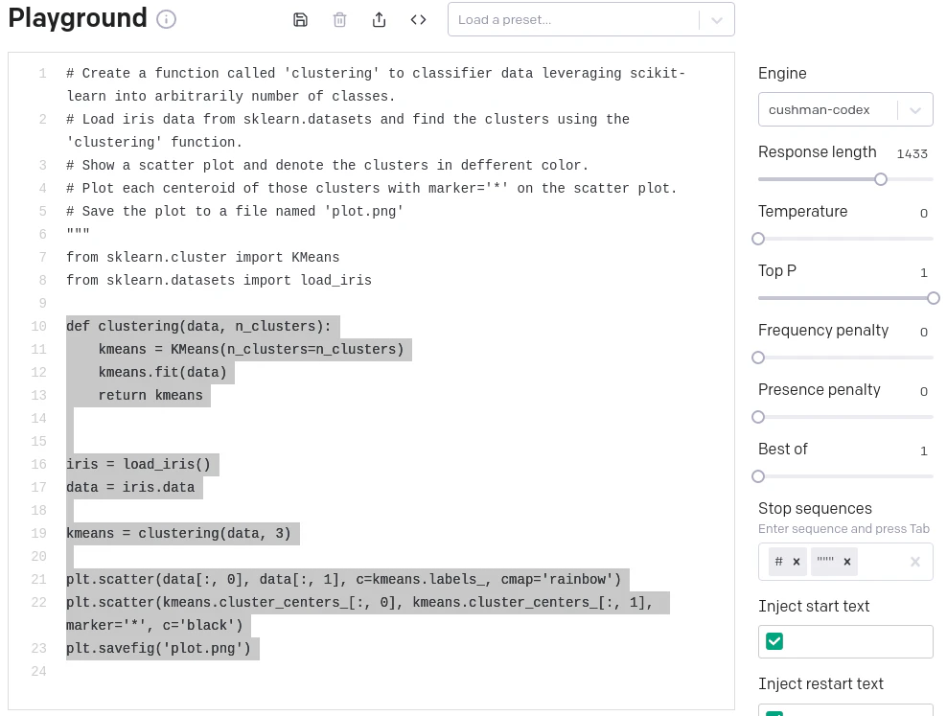Disable the Inject restart text checkbox
947x716 pixels.
pos(774,713)
